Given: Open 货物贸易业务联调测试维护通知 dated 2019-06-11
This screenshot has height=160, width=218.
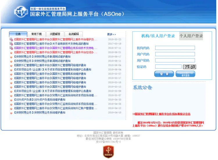Looking at the screenshot, I should (x=42, y=61).
